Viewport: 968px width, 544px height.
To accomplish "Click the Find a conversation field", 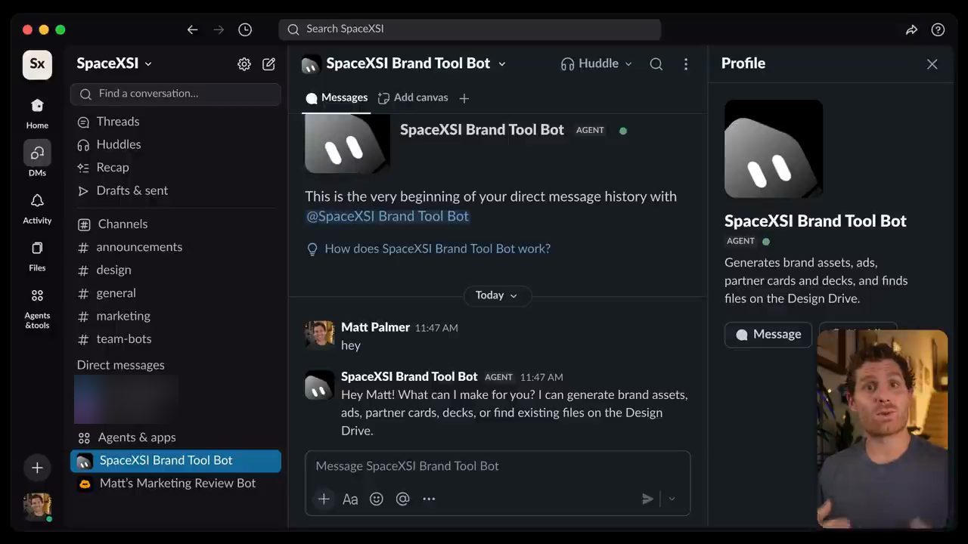I will tap(175, 94).
